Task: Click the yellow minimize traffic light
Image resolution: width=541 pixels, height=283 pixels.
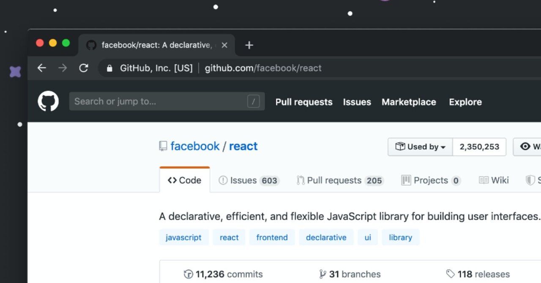Action: pos(52,43)
